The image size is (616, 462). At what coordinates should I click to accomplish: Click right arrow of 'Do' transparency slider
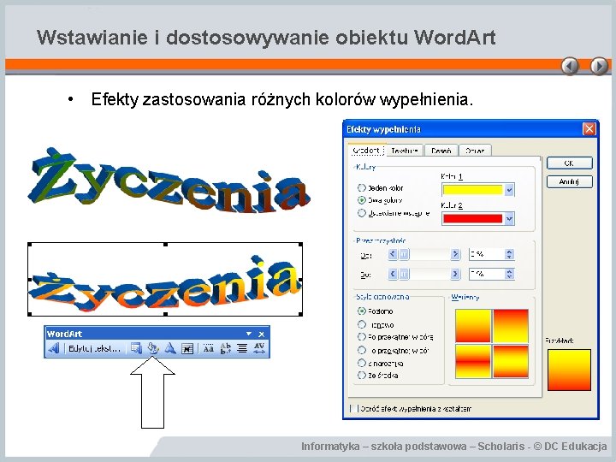(x=455, y=274)
